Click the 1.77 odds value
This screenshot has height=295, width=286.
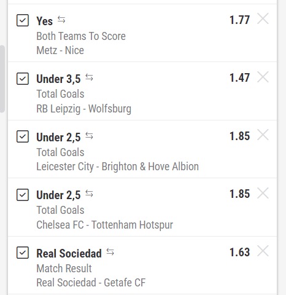(239, 20)
